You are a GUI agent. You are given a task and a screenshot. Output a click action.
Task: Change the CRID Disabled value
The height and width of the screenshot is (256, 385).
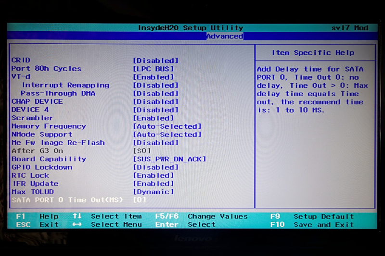tap(155, 61)
